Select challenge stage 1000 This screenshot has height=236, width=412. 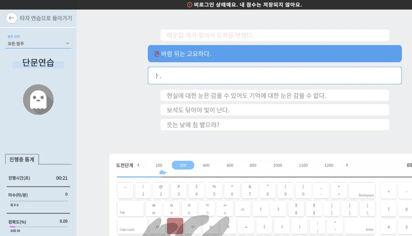pyautogui.click(x=277, y=165)
